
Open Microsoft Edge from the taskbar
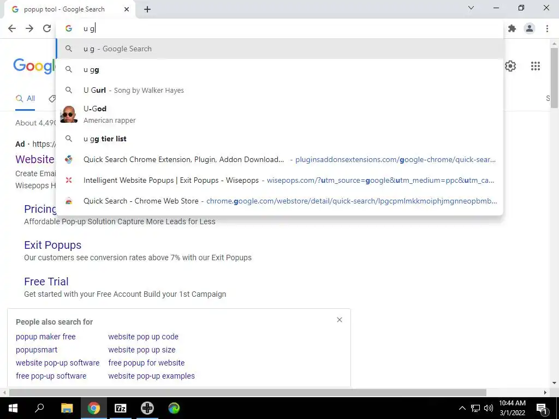click(x=174, y=408)
